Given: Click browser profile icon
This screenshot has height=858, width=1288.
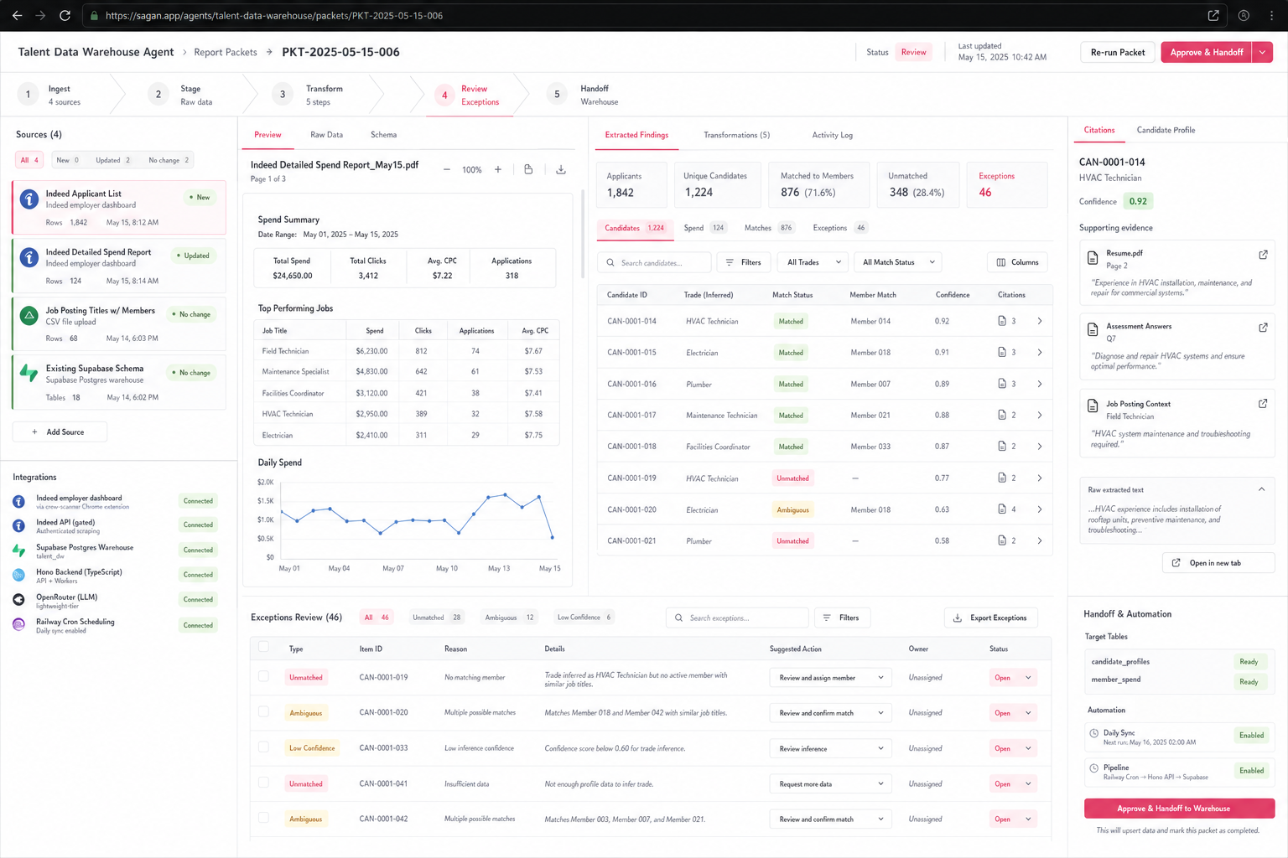Looking at the screenshot, I should click(1244, 15).
